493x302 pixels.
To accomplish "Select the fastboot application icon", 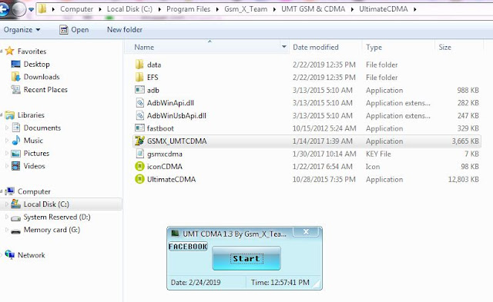I will pyautogui.click(x=139, y=128).
